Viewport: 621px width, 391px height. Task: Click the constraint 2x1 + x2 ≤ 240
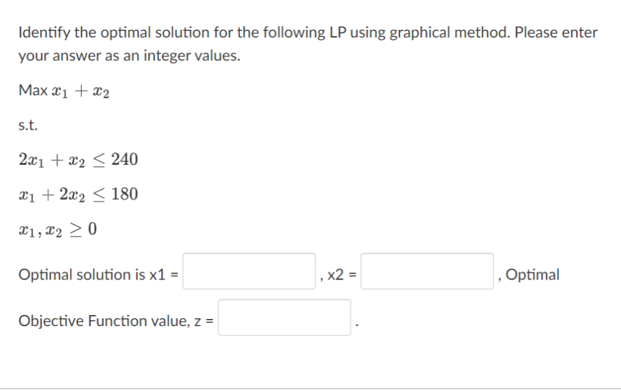click(x=78, y=159)
